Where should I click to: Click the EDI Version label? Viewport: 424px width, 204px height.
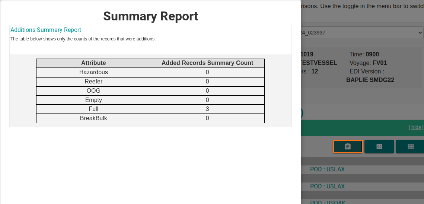coord(367,72)
